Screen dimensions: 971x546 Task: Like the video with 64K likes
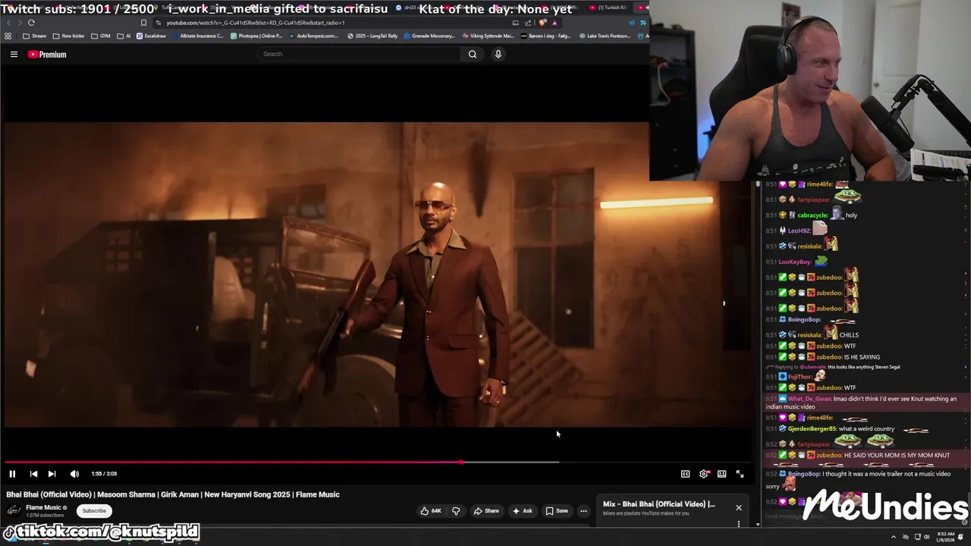click(431, 511)
